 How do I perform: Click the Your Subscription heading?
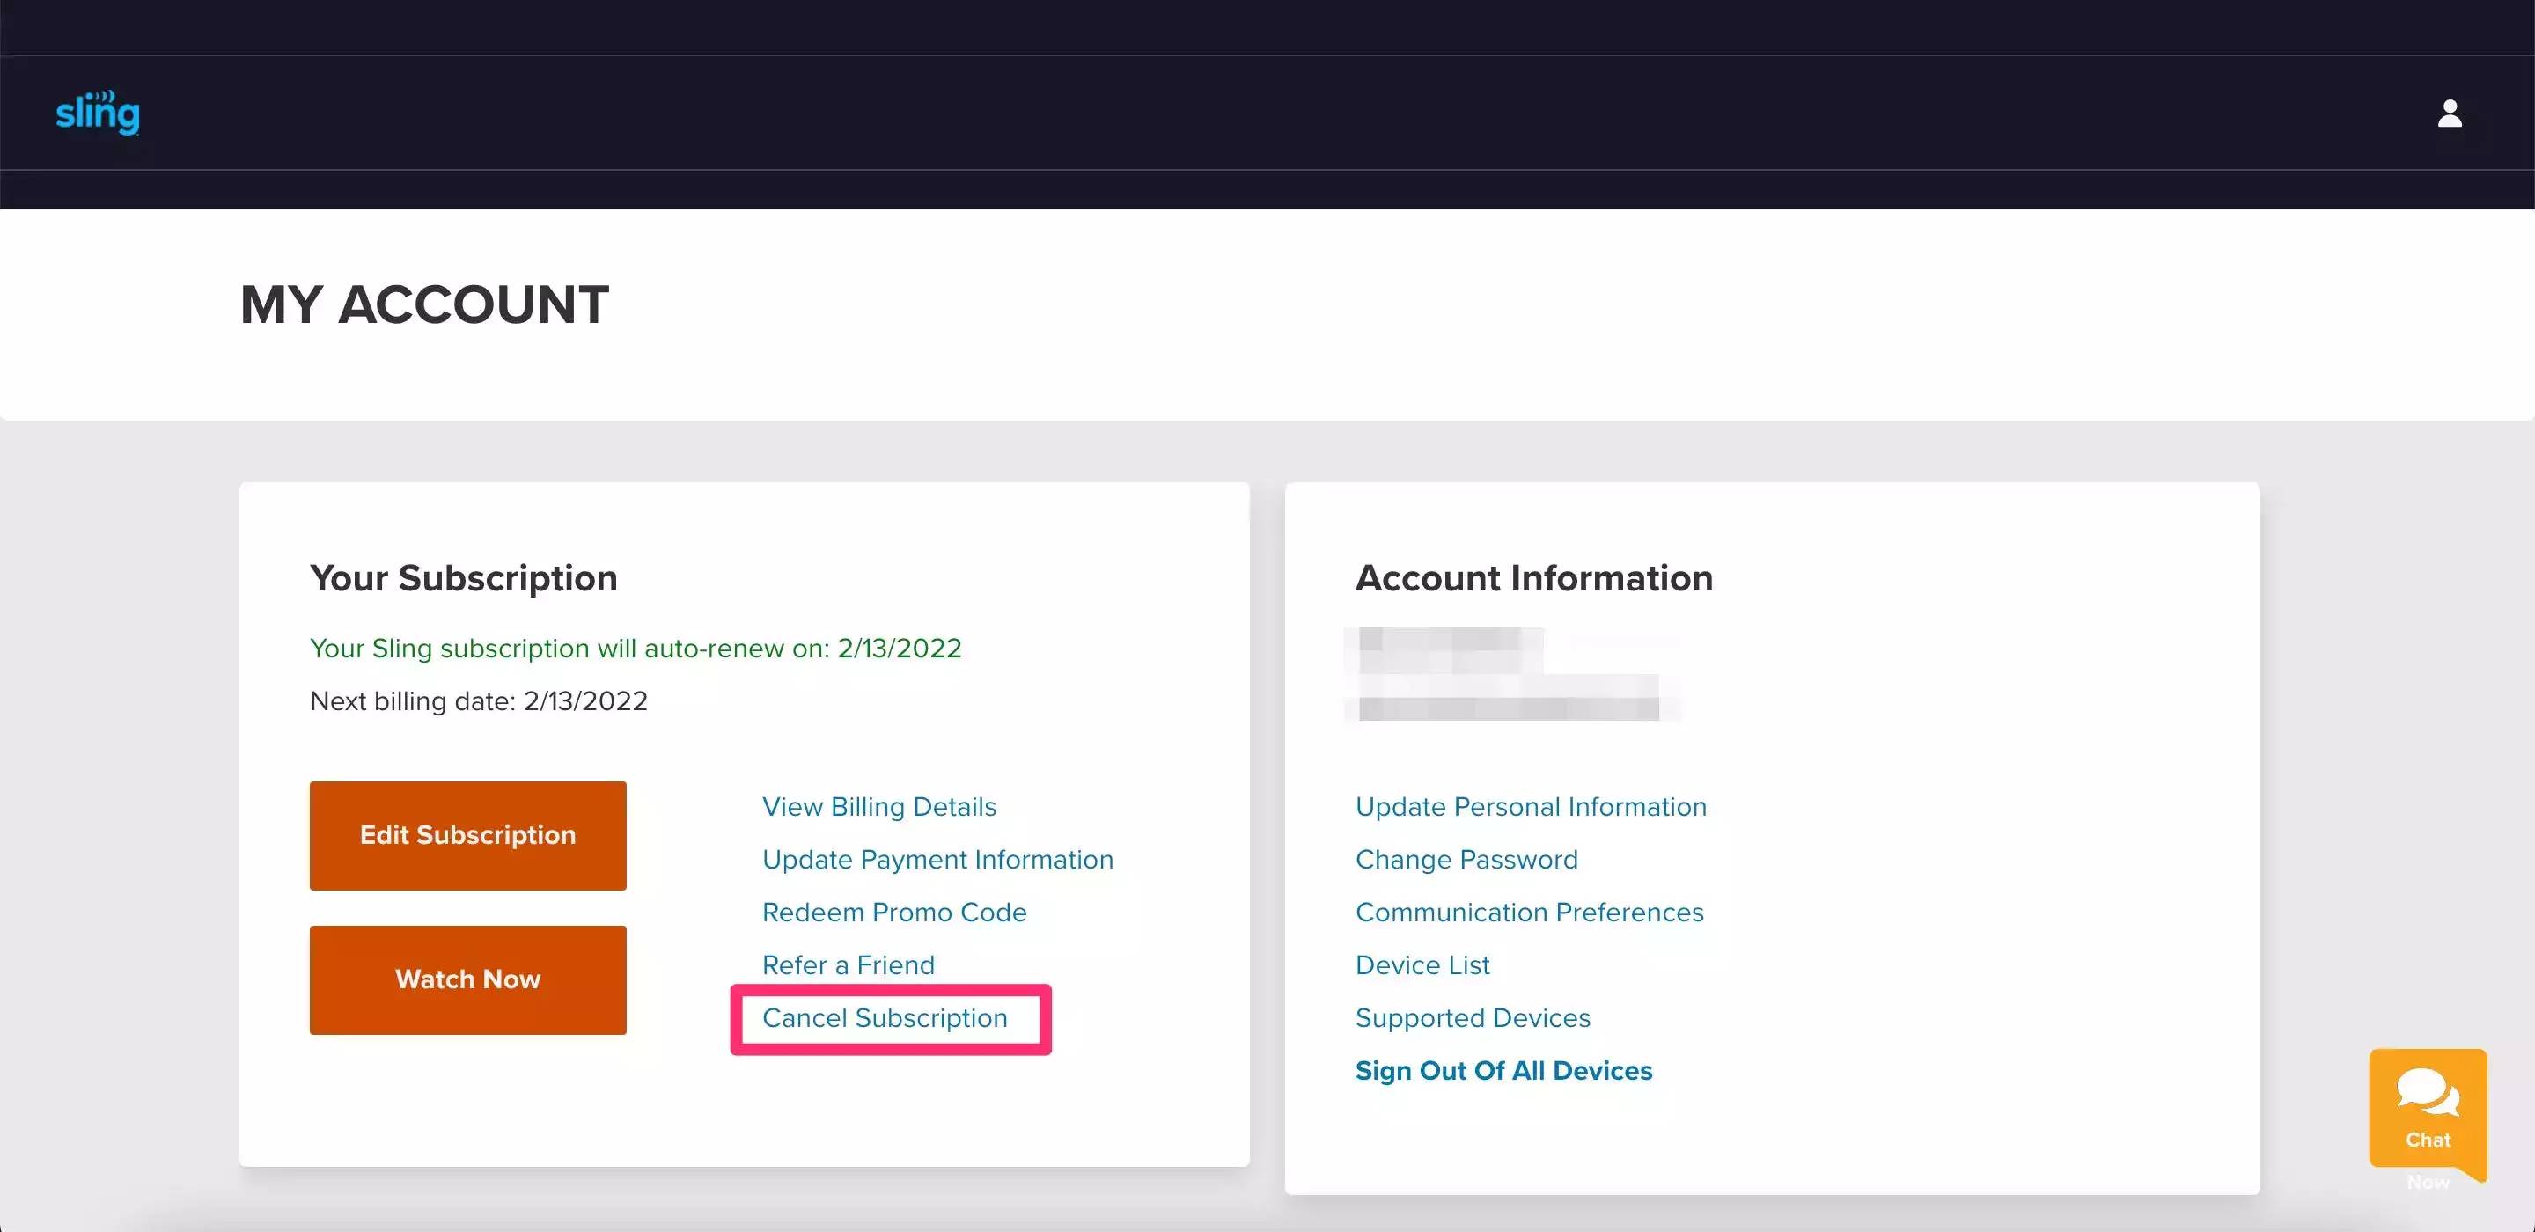(462, 577)
